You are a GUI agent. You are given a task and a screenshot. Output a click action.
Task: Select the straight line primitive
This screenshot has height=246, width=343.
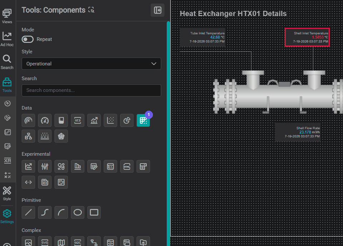[29, 213]
